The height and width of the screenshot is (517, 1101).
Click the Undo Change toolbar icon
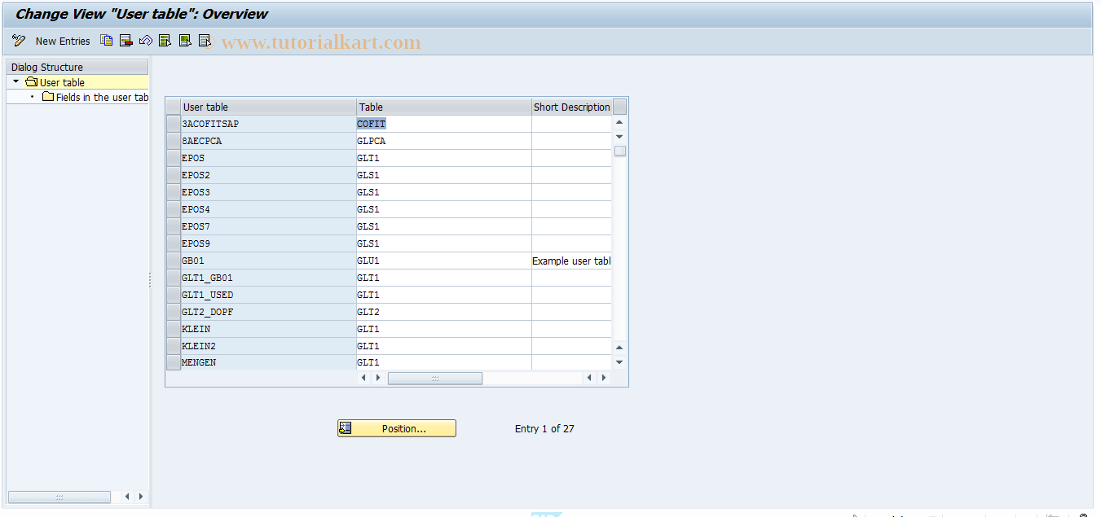(x=145, y=41)
